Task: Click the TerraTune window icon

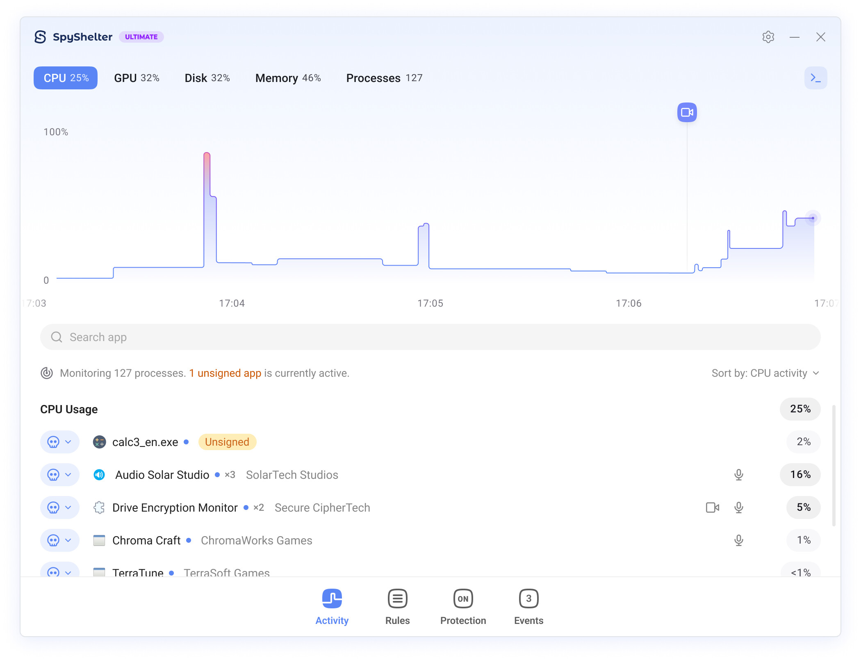Action: (x=99, y=572)
